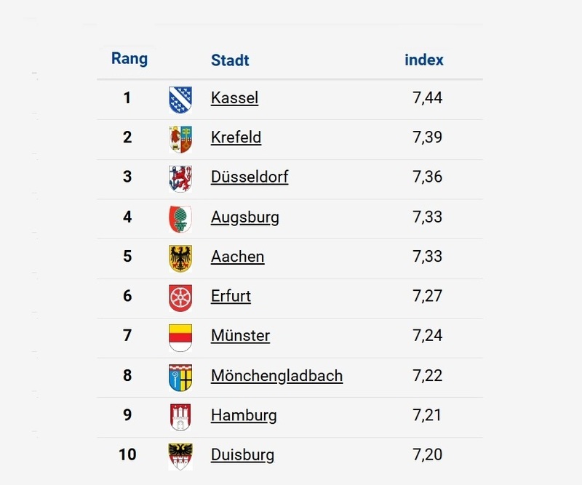Viewport: 582px width, 485px height.
Task: Open the Mönchengladbach city link
Action: (x=276, y=376)
